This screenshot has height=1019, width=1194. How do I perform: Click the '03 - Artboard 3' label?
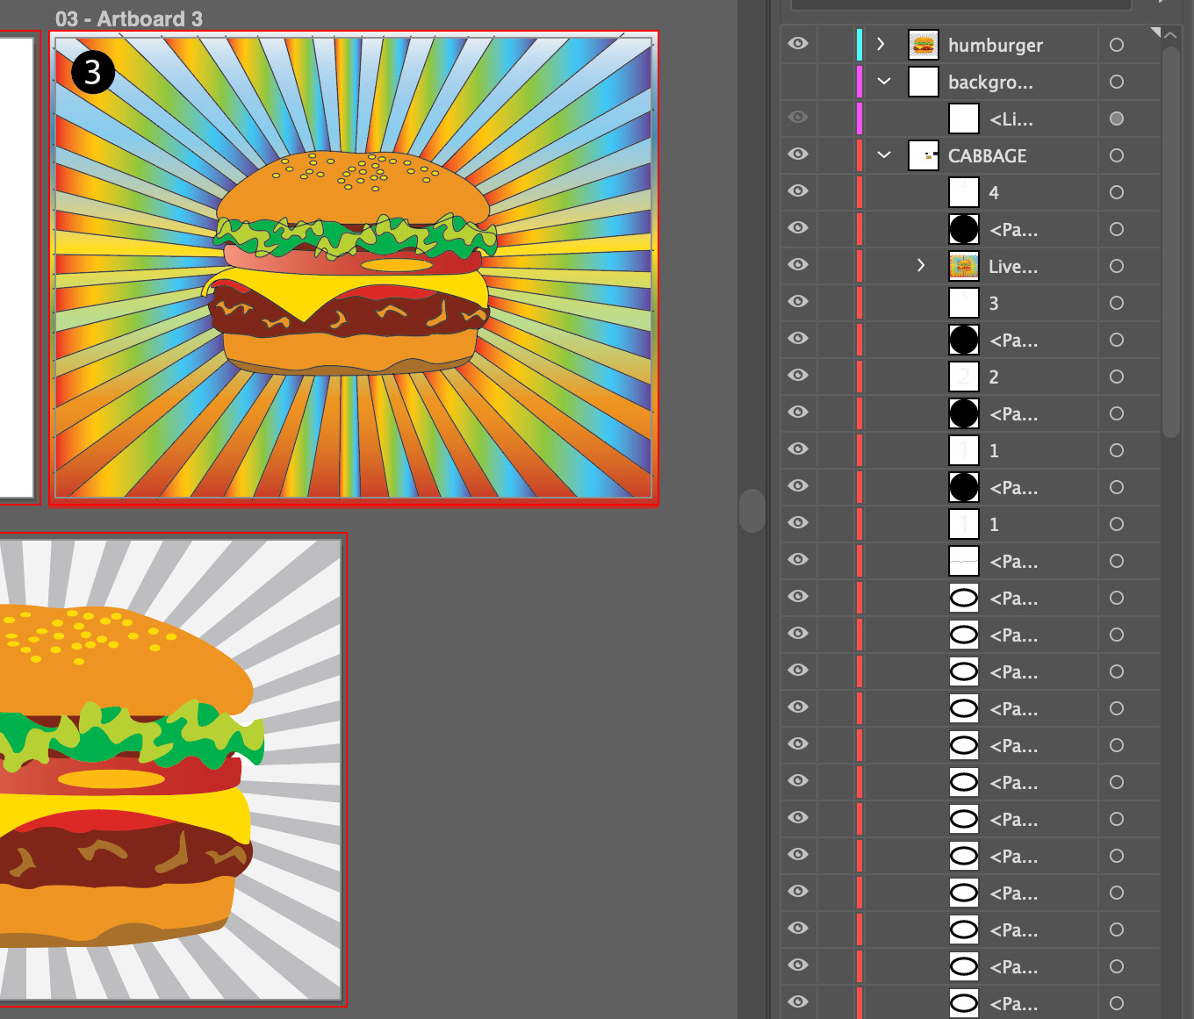pyautogui.click(x=129, y=18)
